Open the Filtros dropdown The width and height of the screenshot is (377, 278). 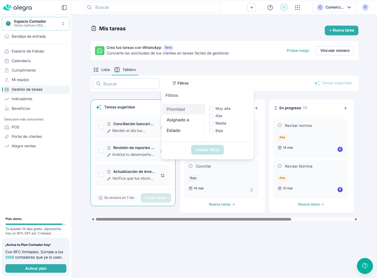(x=181, y=83)
